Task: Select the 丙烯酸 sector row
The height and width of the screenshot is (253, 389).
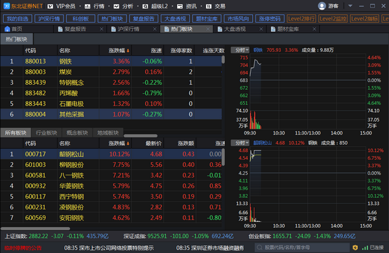Action: tap(111, 93)
